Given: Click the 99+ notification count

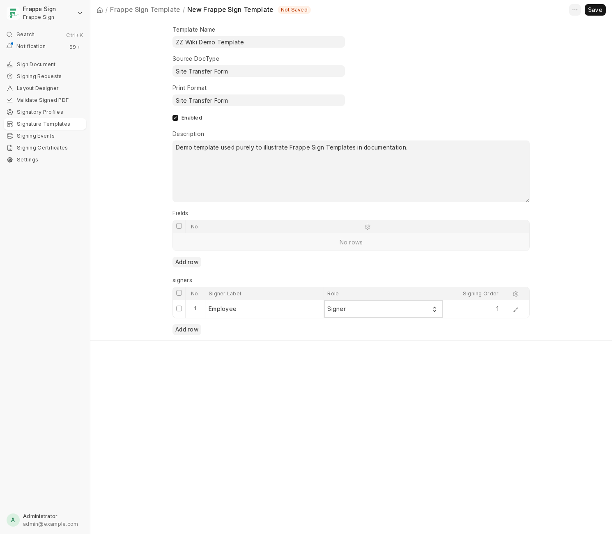Looking at the screenshot, I should 75,47.
